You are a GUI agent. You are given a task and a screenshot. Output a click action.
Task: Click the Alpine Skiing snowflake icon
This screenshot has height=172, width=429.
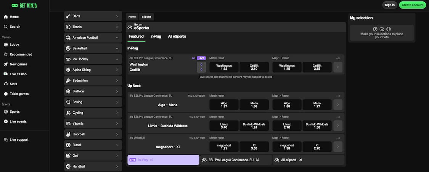(68, 70)
